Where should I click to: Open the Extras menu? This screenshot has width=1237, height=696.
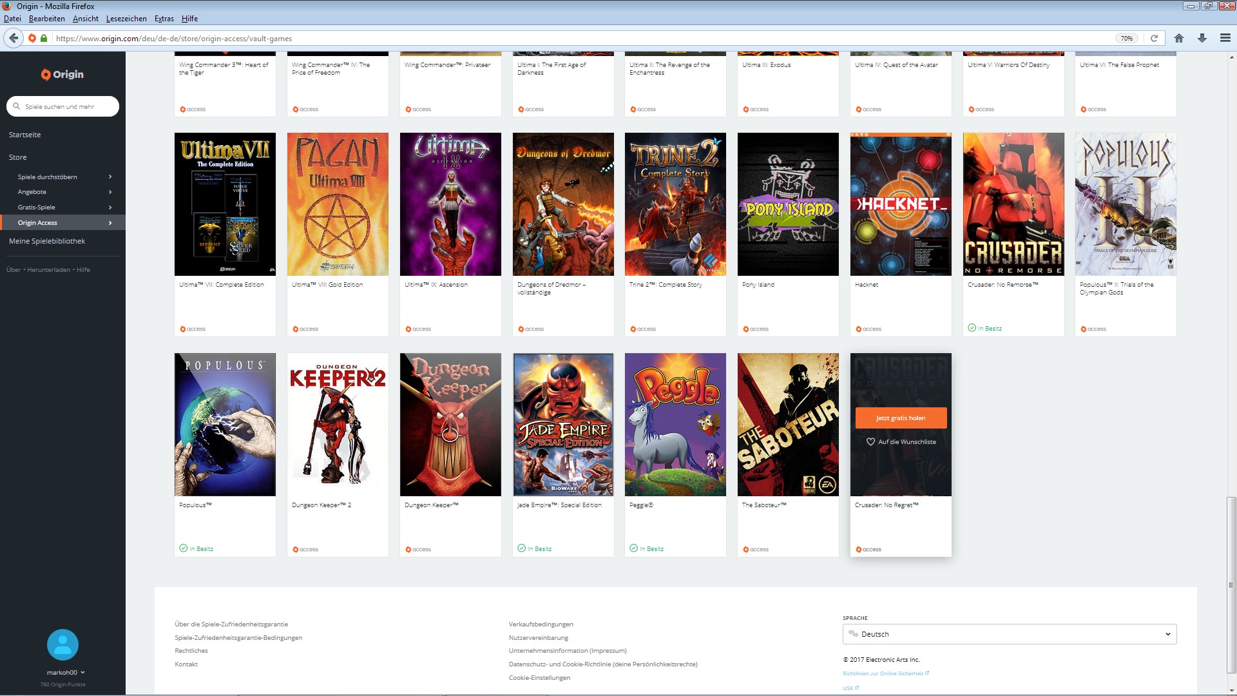pos(164,19)
